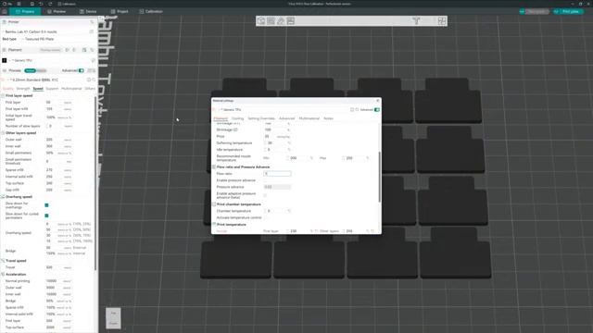Image resolution: width=593 pixels, height=333 pixels.
Task: Open the 0.20mm Standard process preset dropdown
Action: click(45, 80)
